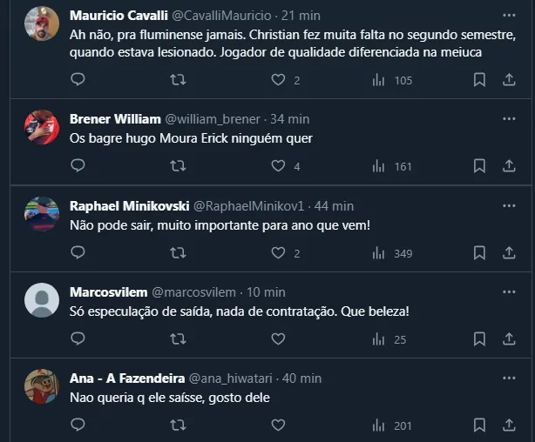This screenshot has height=442, width=535.
Task: Like Raphael Minikovski's tweet
Action: 279,253
